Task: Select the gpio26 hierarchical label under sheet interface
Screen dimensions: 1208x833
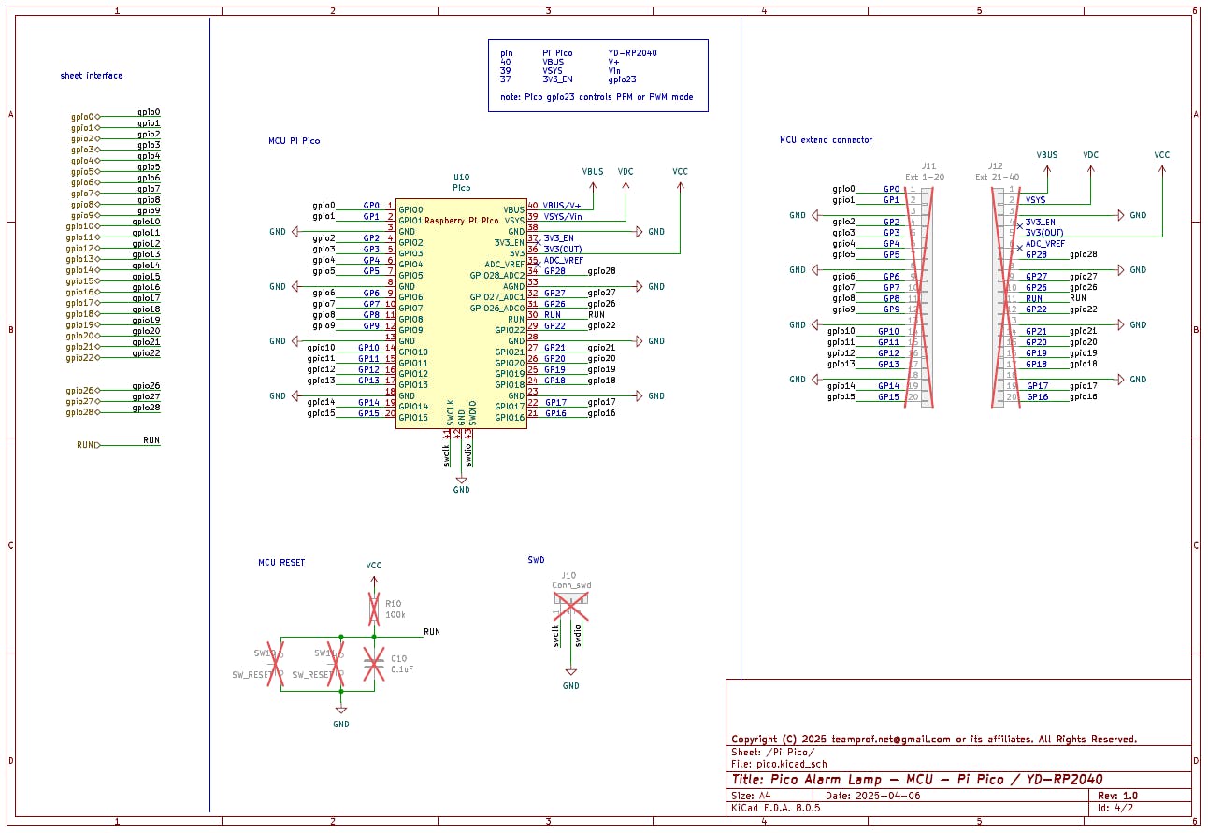Action: click(81, 391)
